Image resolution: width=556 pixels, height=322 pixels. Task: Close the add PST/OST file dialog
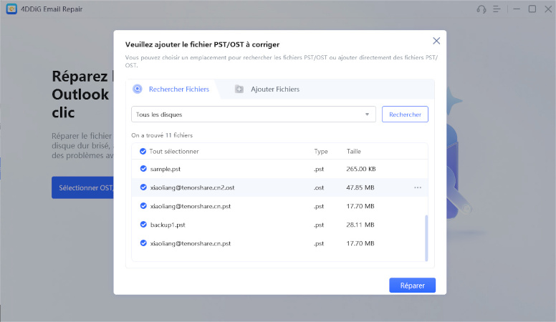point(436,41)
